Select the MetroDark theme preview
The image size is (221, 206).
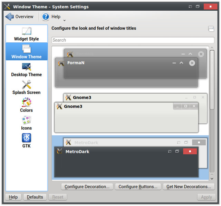pyautogui.click(x=131, y=158)
